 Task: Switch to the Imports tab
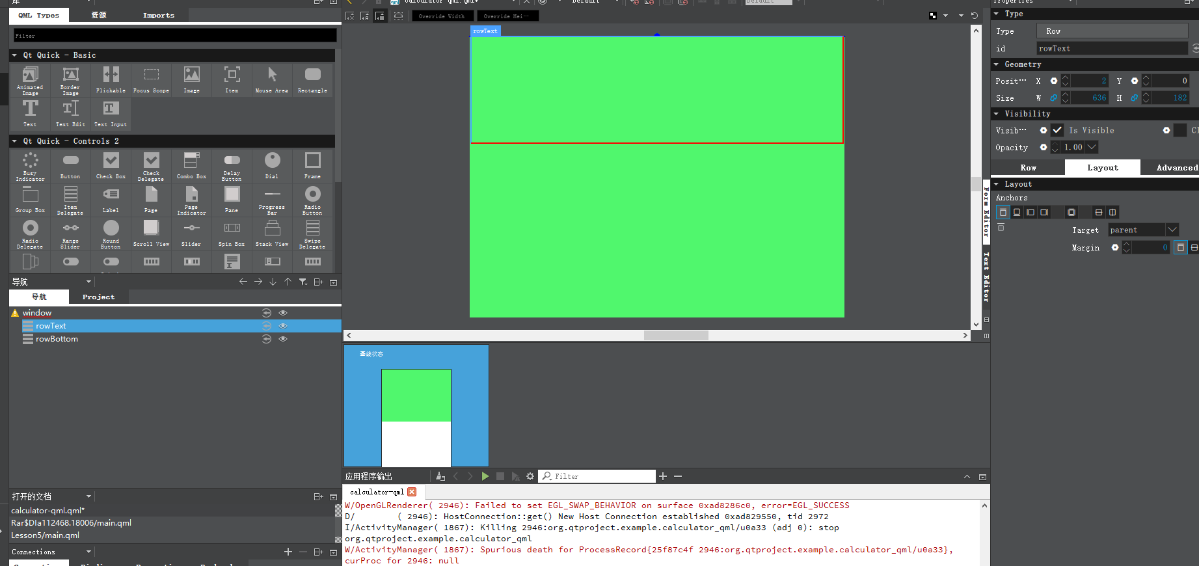pyautogui.click(x=158, y=15)
